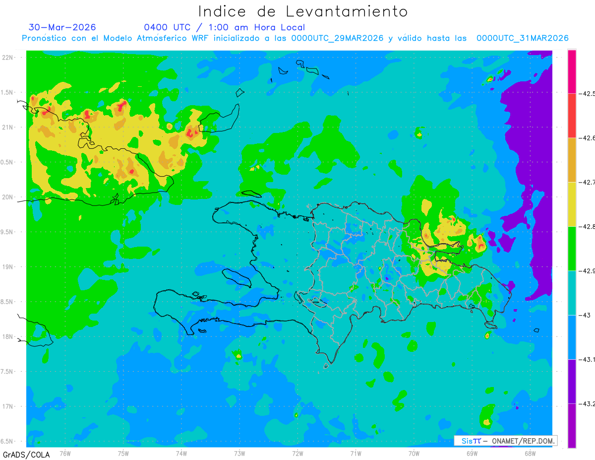Select the teal legend color band
Image resolution: width=595 pixels, height=460 pixels.
(572, 293)
